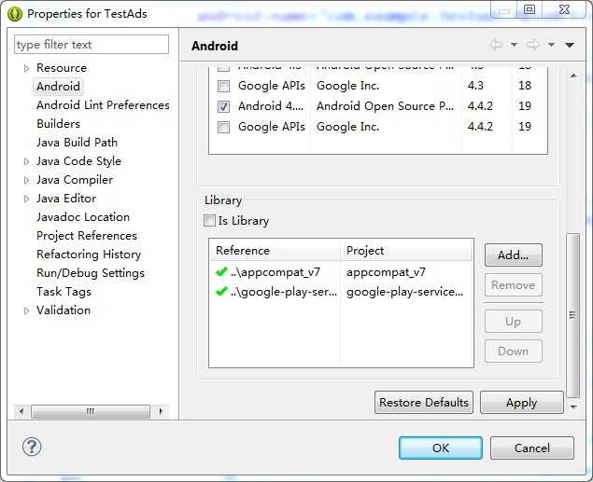The width and height of the screenshot is (593, 482).
Task: Click the back navigation arrow icon
Action: pos(495,45)
